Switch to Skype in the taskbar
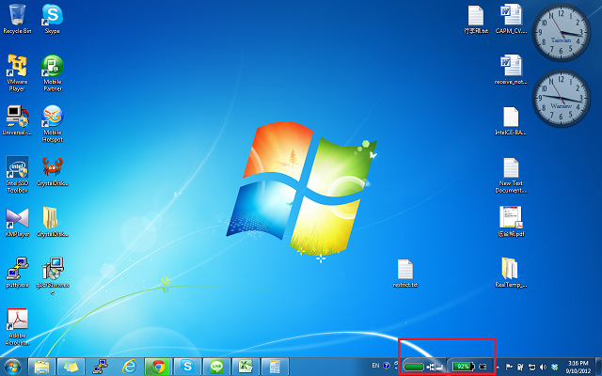Screen dimensions: 602x376 [187, 367]
